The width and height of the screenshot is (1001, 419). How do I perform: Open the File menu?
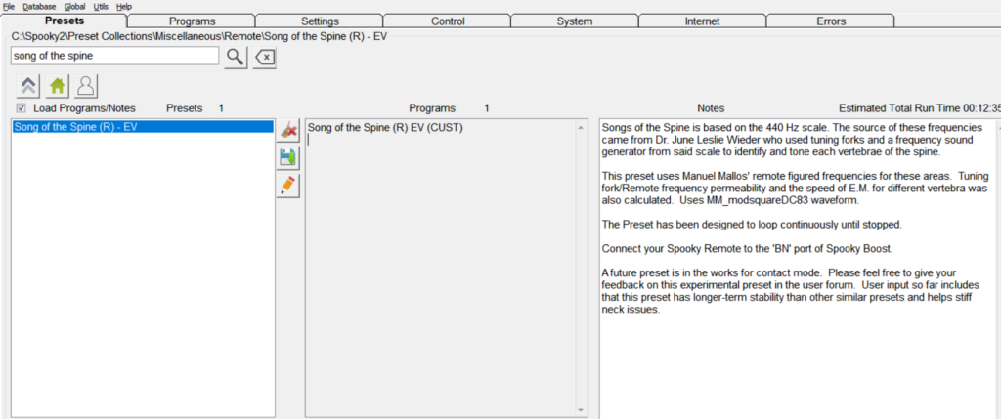tap(9, 6)
